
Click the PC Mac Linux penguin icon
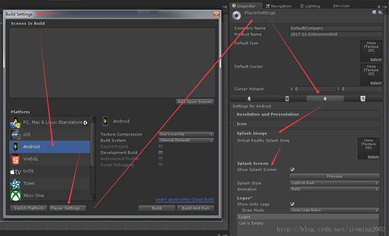click(15, 122)
